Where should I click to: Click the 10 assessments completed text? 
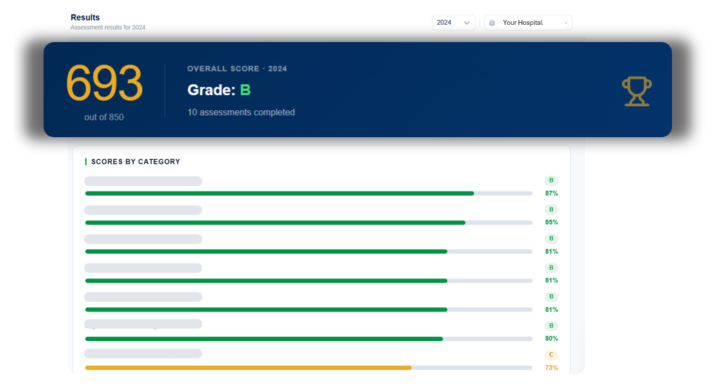[241, 112]
